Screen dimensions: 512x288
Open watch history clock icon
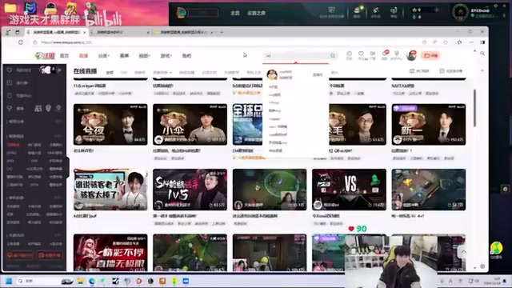pyautogui.click(x=349, y=55)
